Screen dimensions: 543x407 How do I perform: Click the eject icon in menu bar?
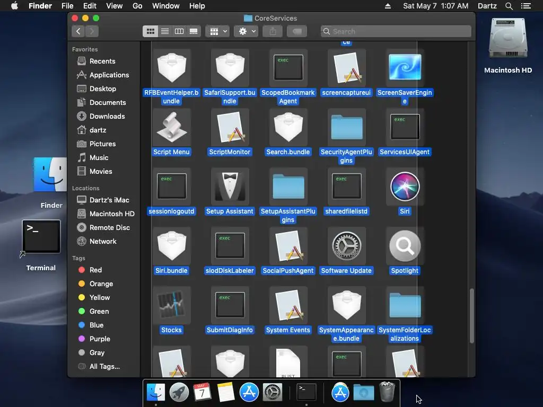coord(388,6)
